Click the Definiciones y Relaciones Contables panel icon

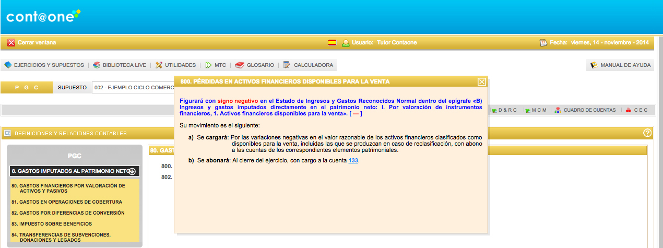click(x=8, y=133)
